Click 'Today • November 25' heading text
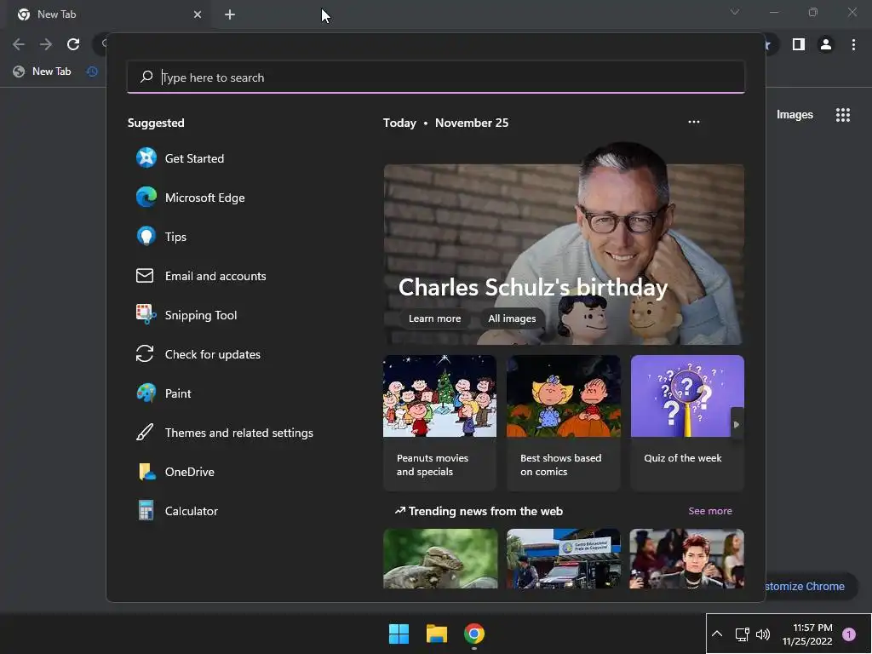The image size is (872, 654). 445,123
